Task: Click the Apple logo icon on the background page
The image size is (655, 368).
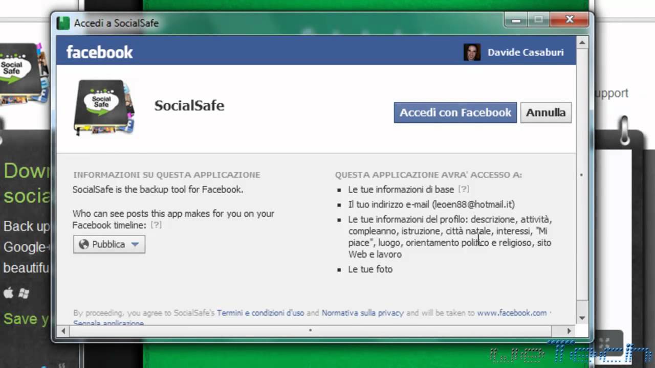Action: pos(8,293)
